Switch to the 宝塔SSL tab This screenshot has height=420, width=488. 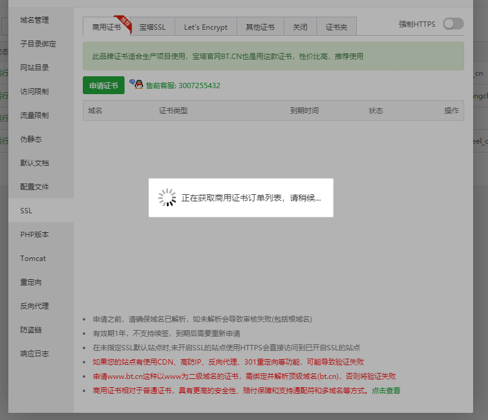153,27
